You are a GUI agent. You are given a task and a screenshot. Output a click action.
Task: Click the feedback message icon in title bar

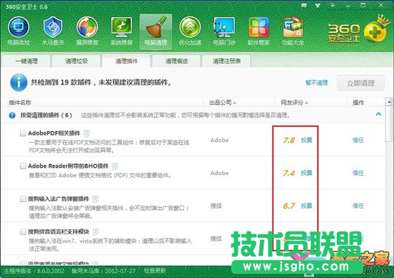click(x=304, y=5)
